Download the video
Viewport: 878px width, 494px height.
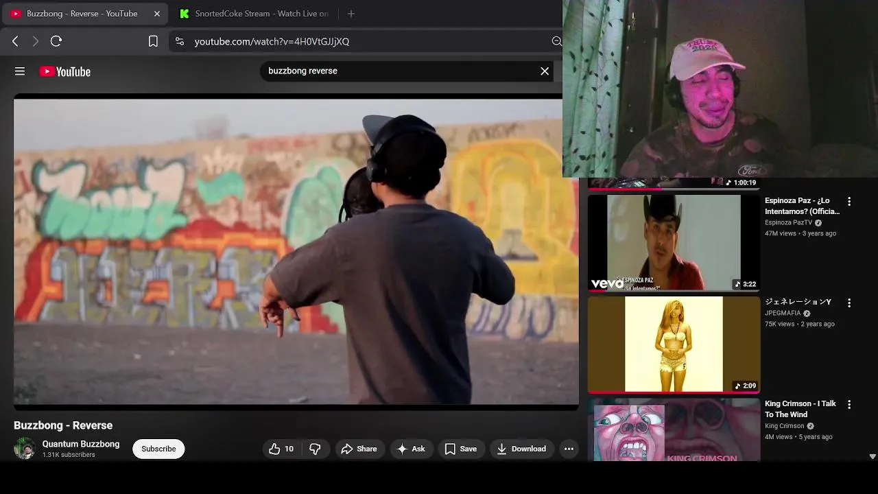(521, 449)
